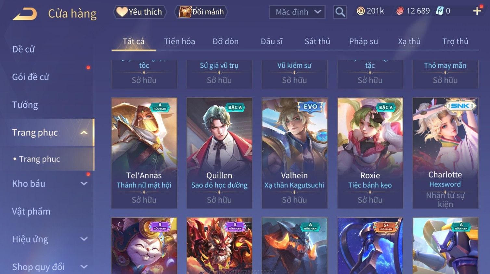The height and width of the screenshot is (274, 490).
Task: Tap the blue voucher currency icon
Action: (440, 11)
